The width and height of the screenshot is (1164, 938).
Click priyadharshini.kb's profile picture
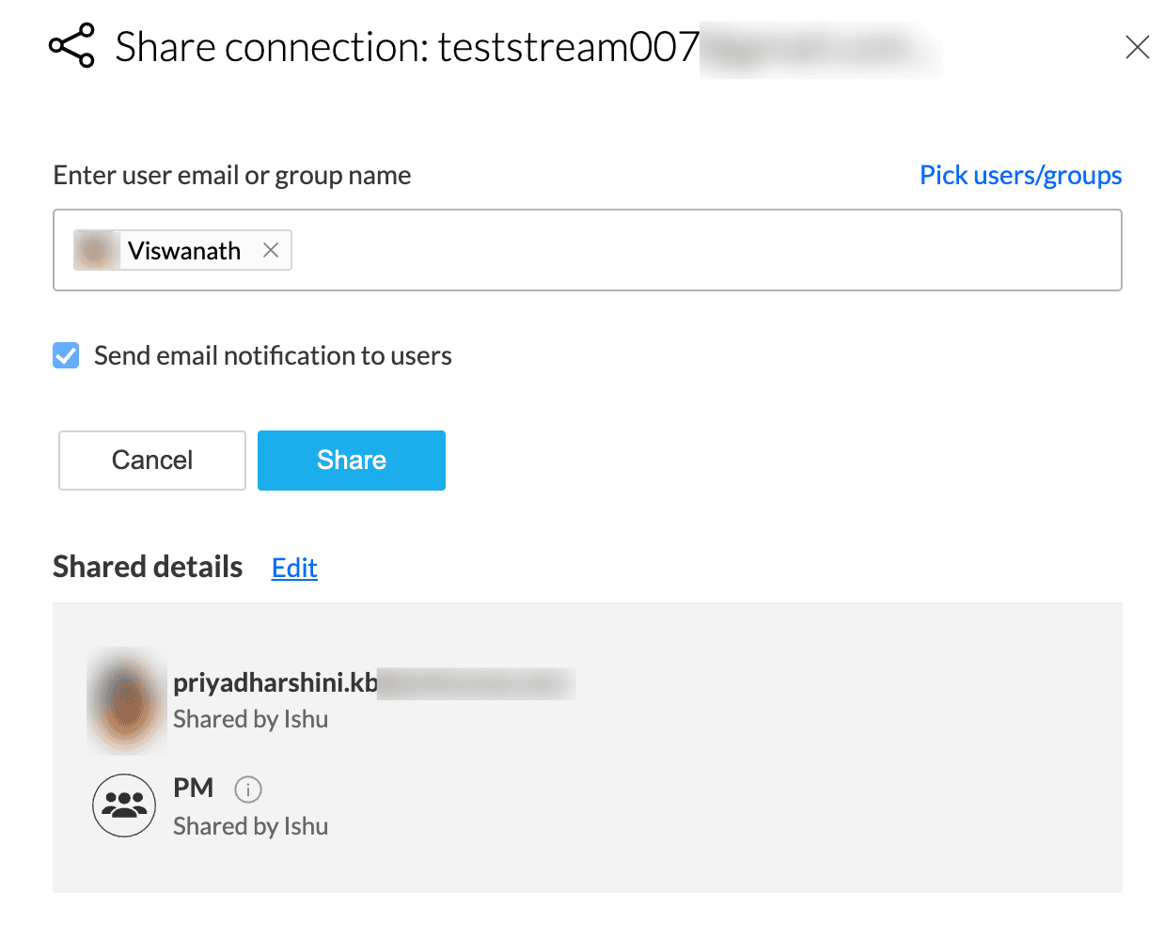coord(127,701)
